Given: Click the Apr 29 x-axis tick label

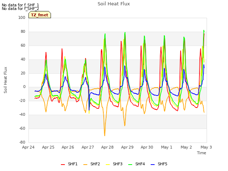Looking at the screenshot, I should click(127, 147).
